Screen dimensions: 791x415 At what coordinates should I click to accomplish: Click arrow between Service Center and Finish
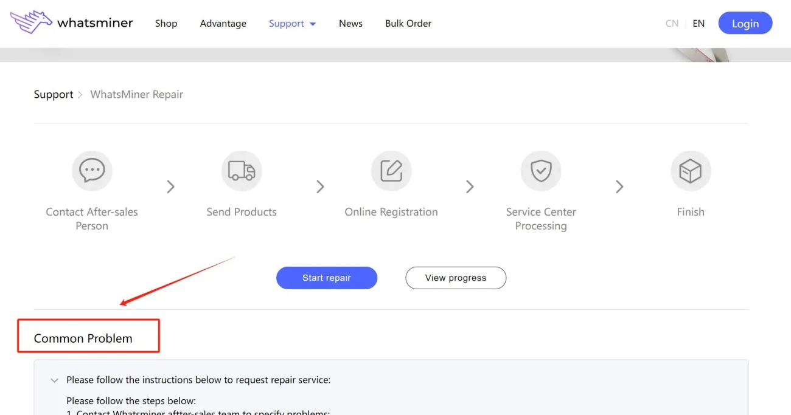coord(619,187)
